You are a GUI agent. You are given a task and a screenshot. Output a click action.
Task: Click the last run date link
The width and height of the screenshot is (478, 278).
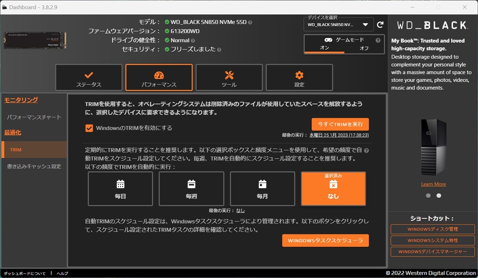[x=339, y=135]
